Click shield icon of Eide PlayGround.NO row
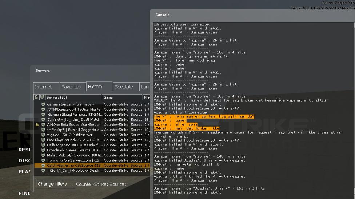 (x=43, y=140)
